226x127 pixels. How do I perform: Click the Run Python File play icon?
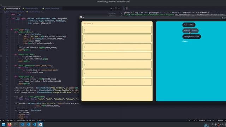click(111, 8)
